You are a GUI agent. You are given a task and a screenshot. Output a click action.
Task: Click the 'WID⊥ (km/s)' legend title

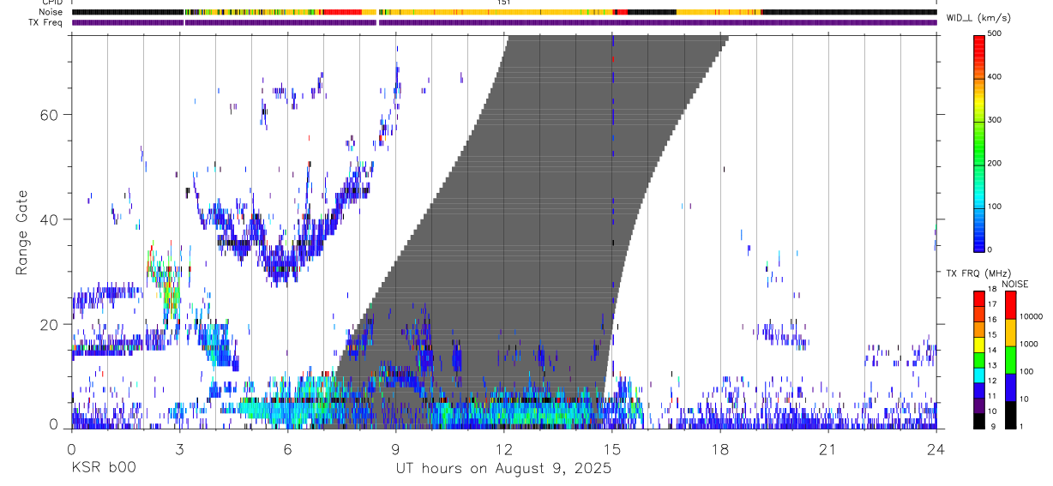(x=978, y=17)
